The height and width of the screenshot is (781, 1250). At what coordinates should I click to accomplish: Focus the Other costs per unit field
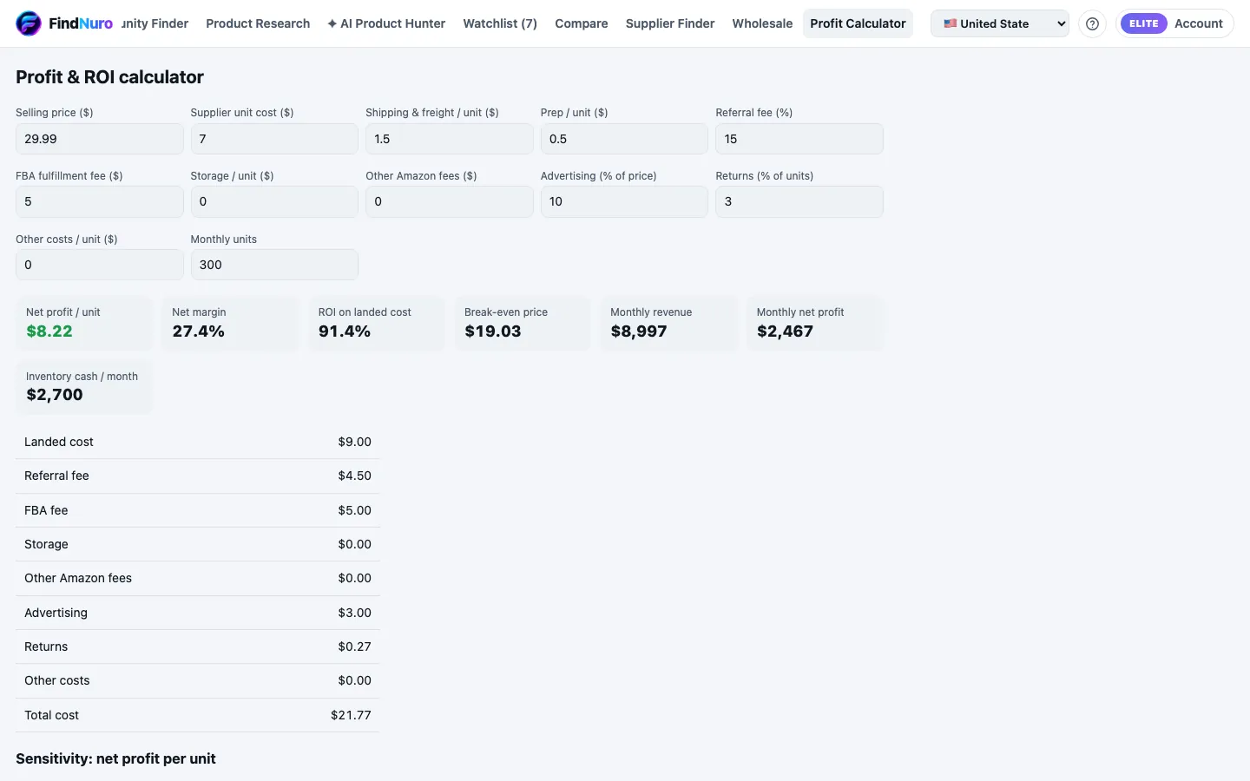[x=100, y=265]
